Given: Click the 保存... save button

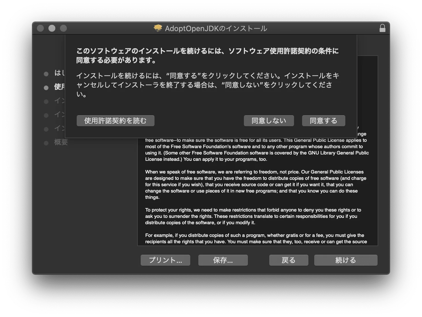Looking at the screenshot, I should tap(223, 260).
